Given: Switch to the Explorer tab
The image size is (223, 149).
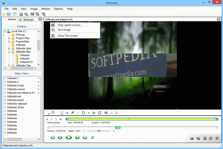Looking at the screenshot, I should (x=10, y=19).
